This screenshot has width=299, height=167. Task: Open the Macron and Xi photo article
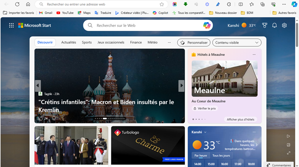point(71,145)
